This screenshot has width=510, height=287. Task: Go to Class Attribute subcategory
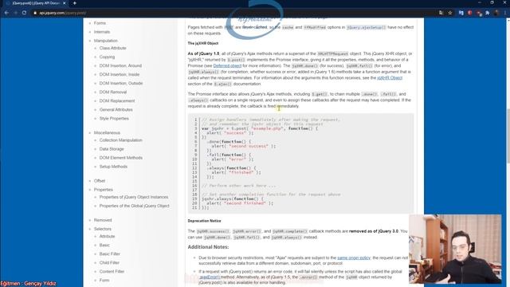coord(112,48)
